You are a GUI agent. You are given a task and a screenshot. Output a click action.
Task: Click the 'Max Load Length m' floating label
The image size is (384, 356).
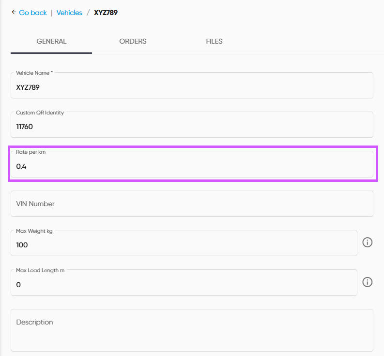40,270
